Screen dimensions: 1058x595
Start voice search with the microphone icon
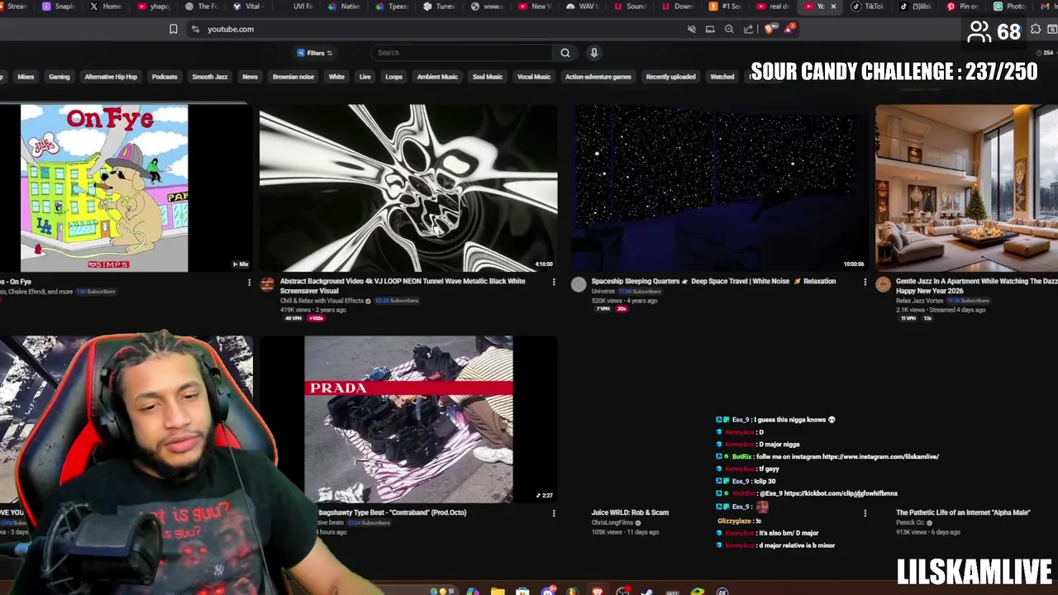[x=593, y=53]
